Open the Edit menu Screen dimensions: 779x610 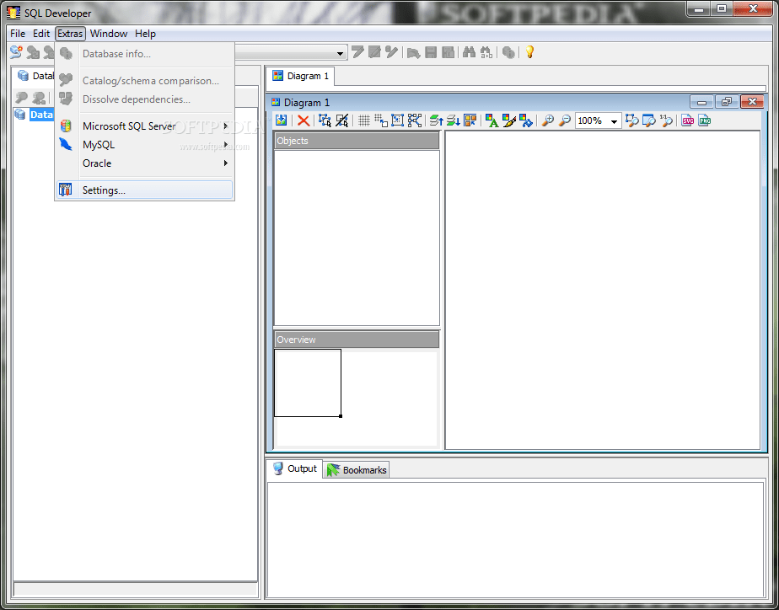[41, 33]
